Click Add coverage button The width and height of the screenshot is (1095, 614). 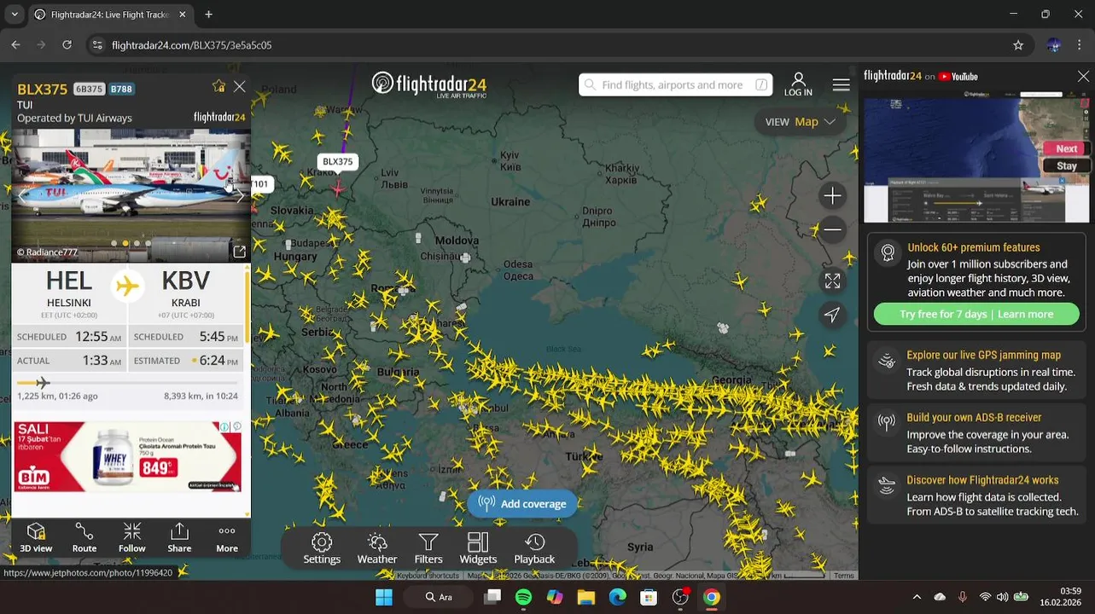(x=522, y=504)
